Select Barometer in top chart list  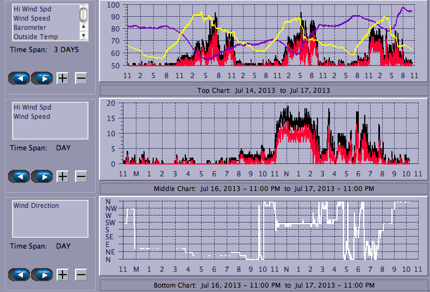(30, 28)
